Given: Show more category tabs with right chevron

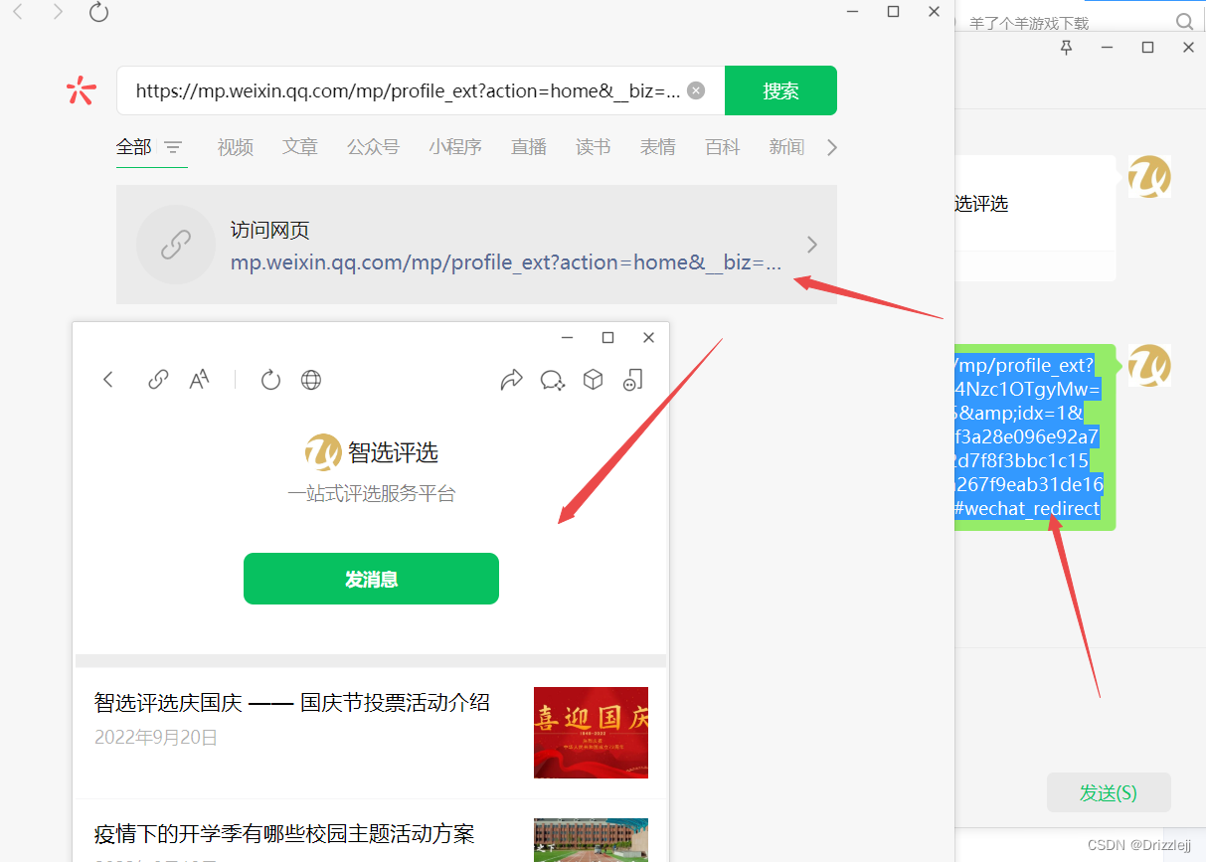Looking at the screenshot, I should click(x=832, y=147).
